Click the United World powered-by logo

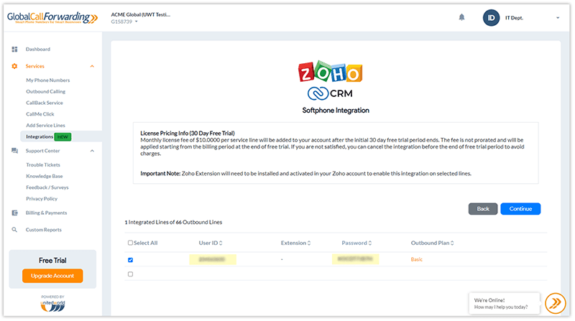52,306
